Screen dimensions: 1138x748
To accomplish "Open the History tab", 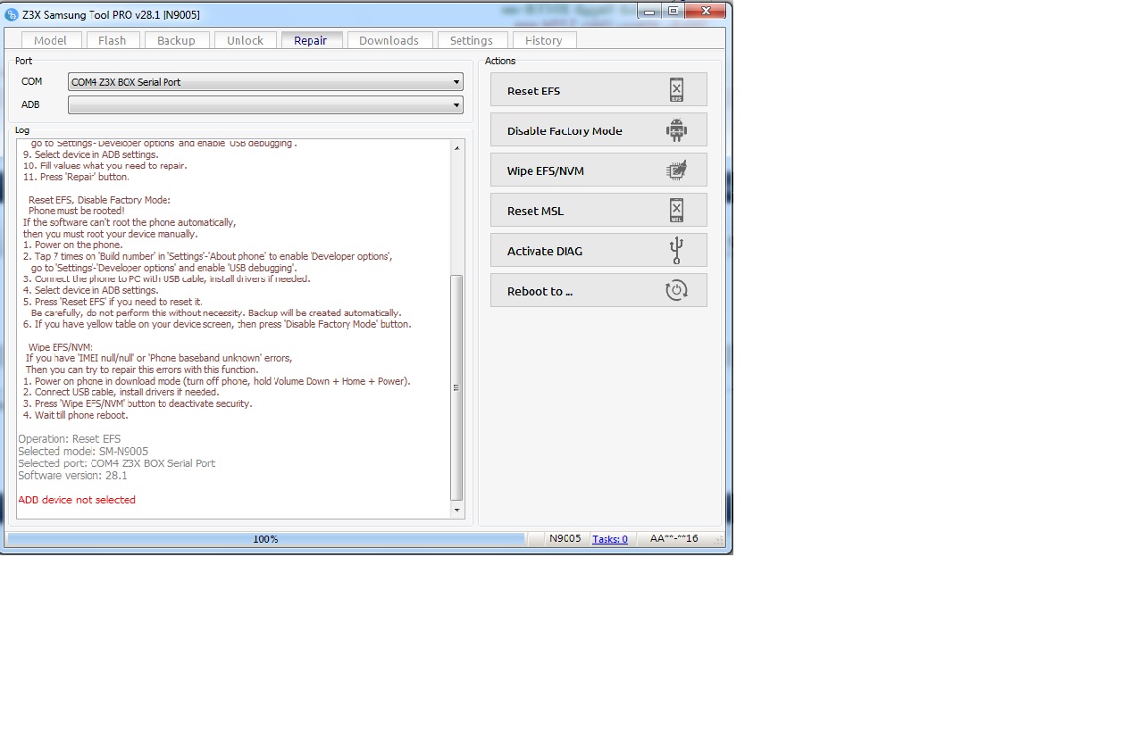I will (x=544, y=40).
